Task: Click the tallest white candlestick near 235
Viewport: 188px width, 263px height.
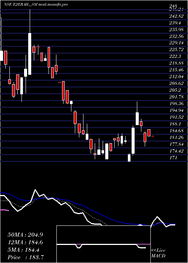Action: pos(30,54)
